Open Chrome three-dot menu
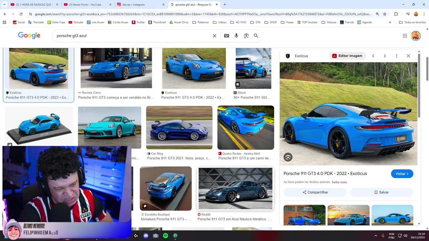 [424, 14]
